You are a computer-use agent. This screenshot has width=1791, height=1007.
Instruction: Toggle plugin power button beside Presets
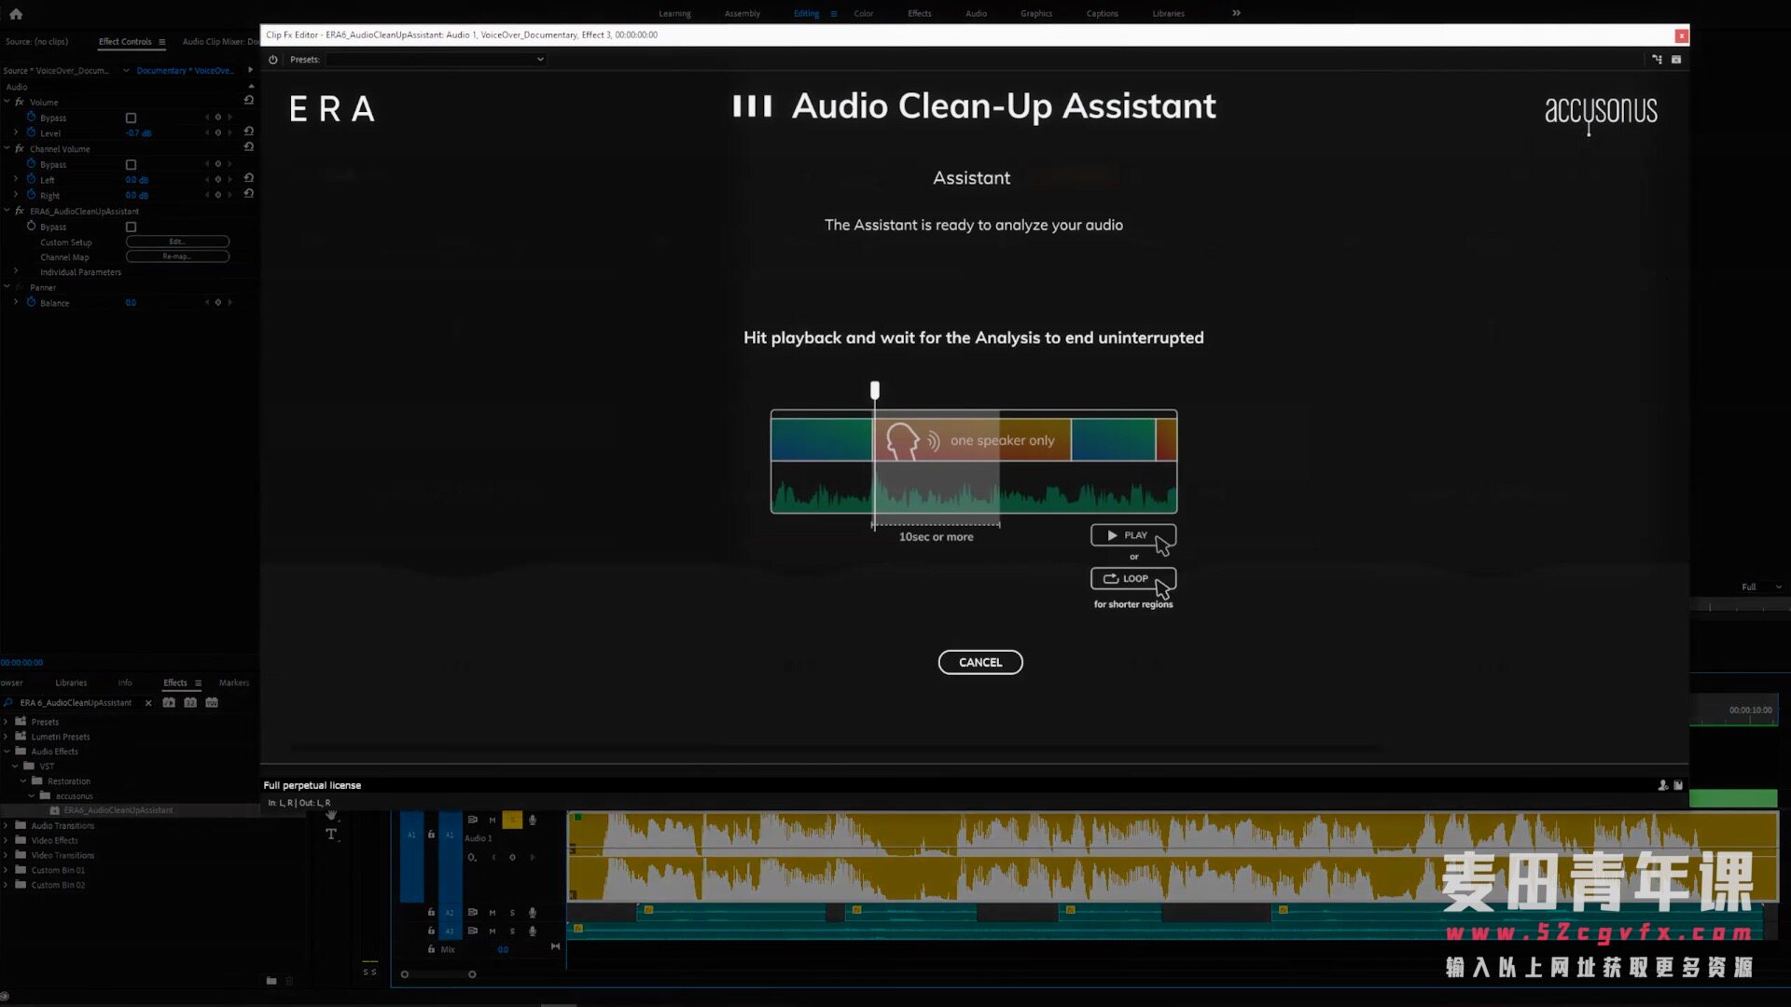273,60
